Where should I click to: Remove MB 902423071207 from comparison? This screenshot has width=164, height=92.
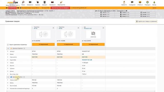tap(103, 28)
